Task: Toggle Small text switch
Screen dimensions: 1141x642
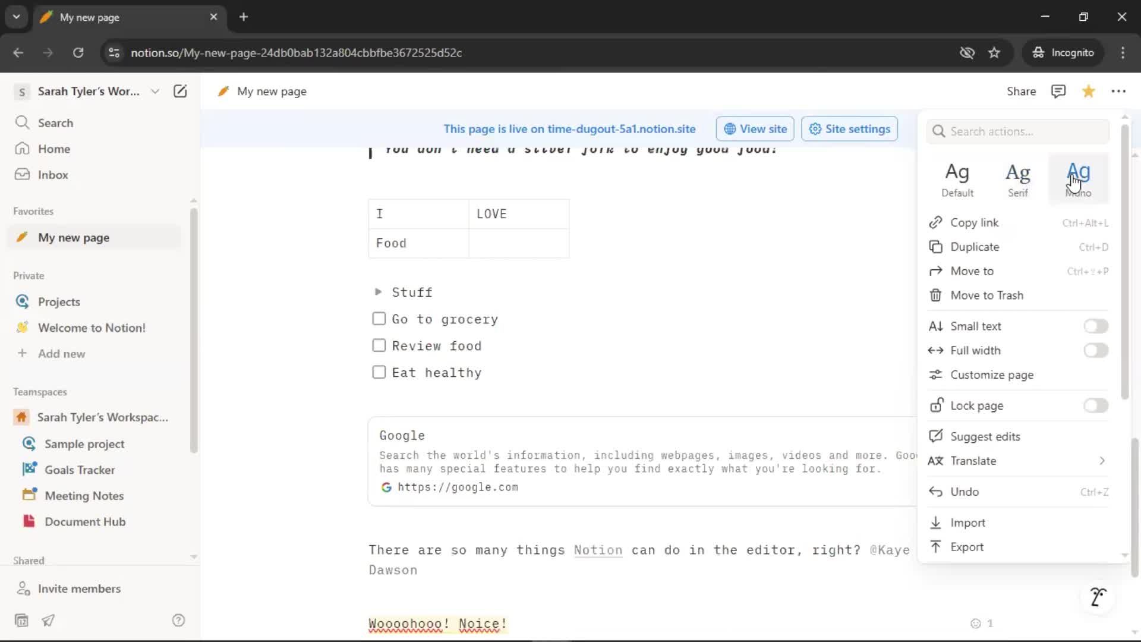Action: pyautogui.click(x=1095, y=326)
